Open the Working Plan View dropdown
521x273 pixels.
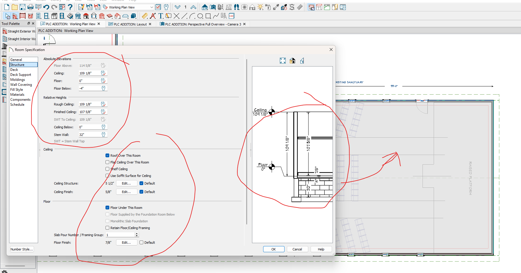151,7
